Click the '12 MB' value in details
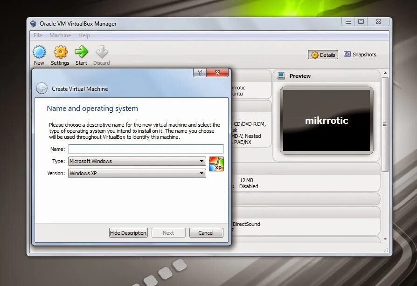The image size is (417, 286). pyautogui.click(x=246, y=180)
